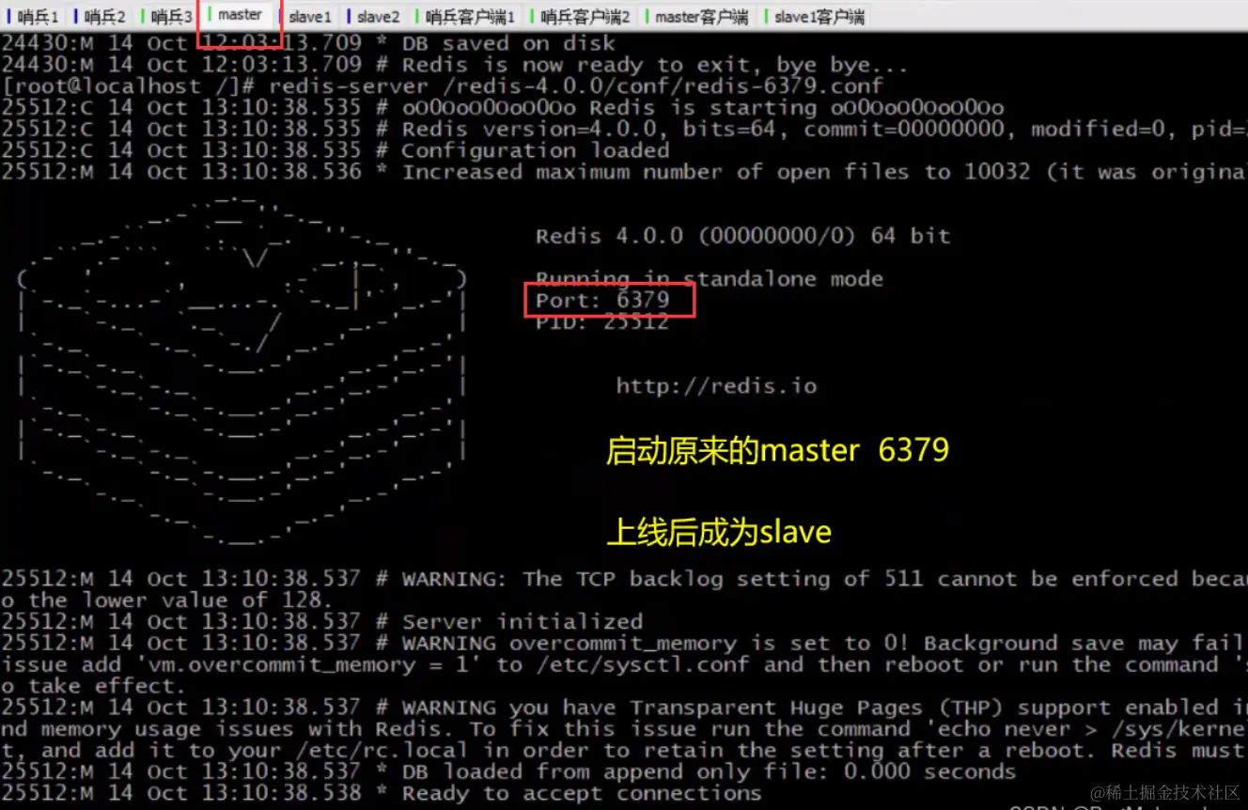Click the 'Increased maximum number of open files' line
1248x810 pixels.
[x=624, y=172]
